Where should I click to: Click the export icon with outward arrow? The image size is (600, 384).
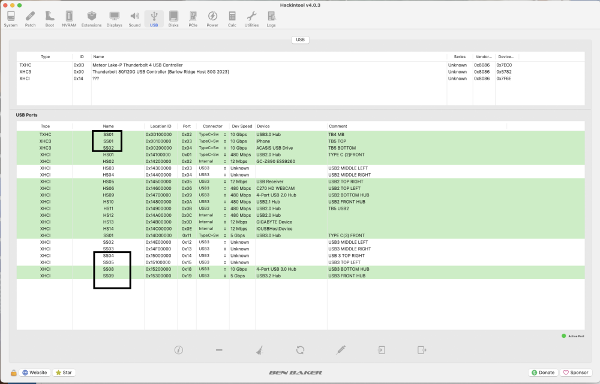tap(422, 350)
